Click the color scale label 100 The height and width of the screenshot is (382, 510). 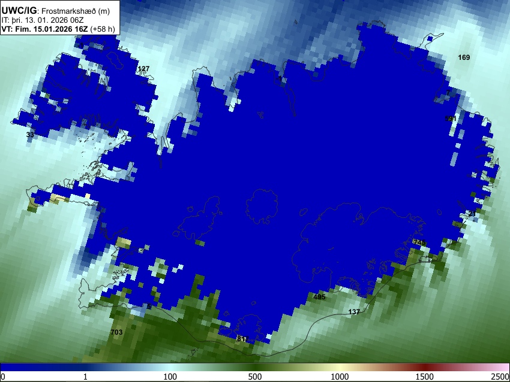tap(170, 377)
